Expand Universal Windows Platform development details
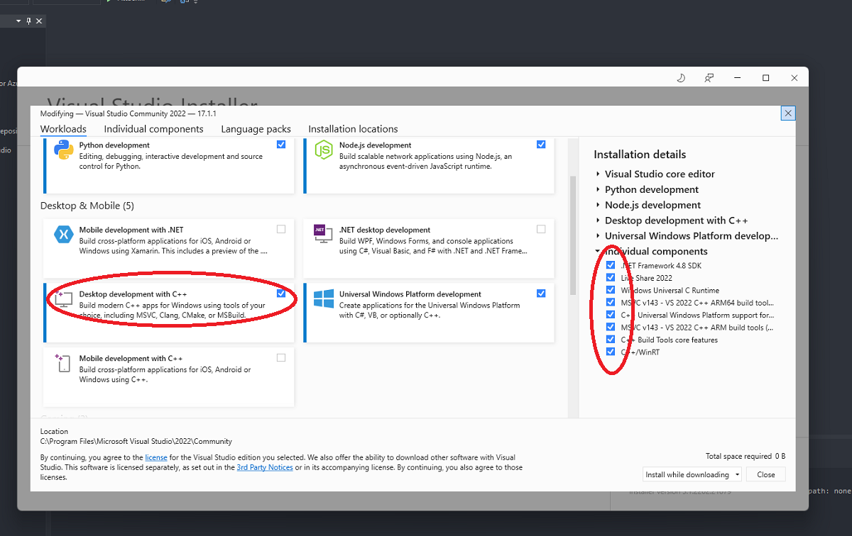The width and height of the screenshot is (852, 536). click(599, 236)
